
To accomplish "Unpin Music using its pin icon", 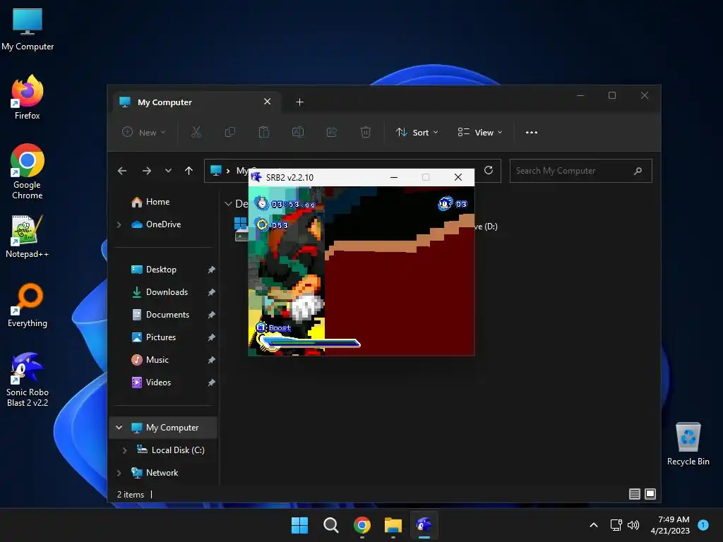I will click(x=211, y=360).
